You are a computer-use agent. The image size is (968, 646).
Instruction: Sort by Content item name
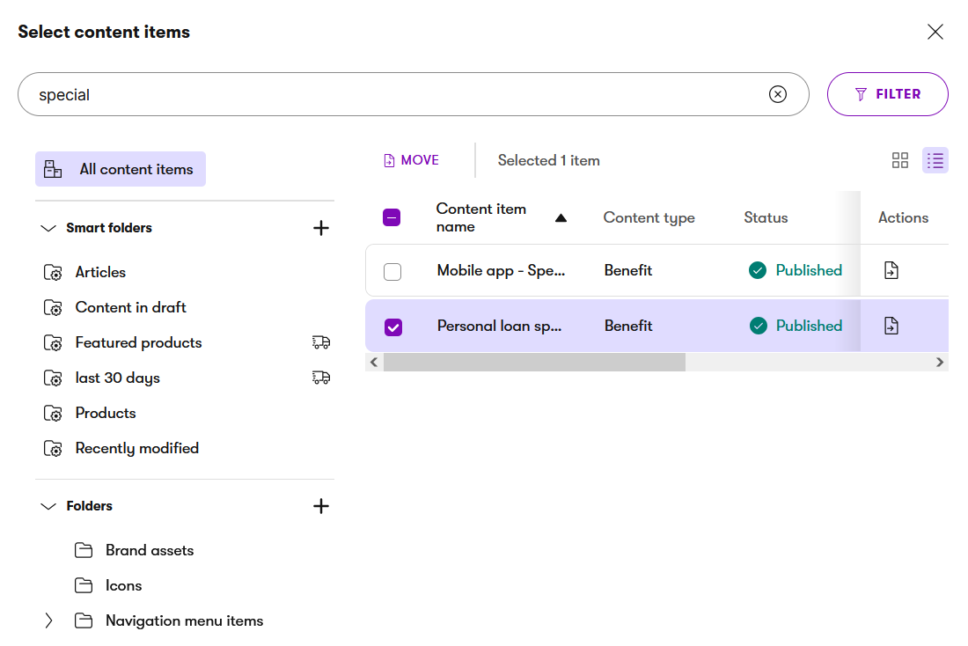coord(502,217)
